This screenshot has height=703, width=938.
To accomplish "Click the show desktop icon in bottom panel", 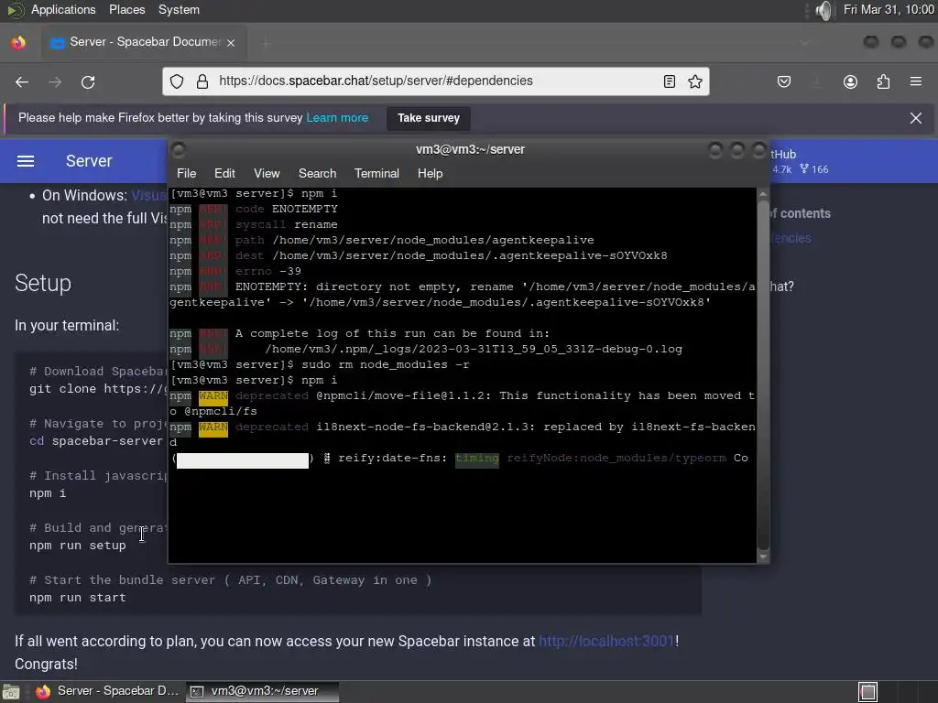I will coord(11,692).
